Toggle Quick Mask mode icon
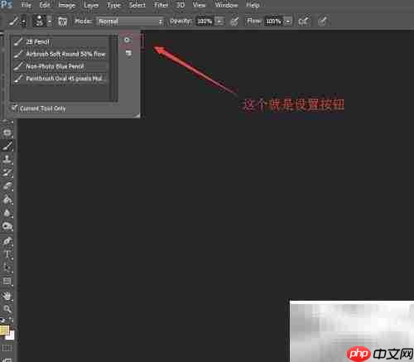The height and width of the screenshot is (362, 414). pyautogui.click(x=7, y=348)
